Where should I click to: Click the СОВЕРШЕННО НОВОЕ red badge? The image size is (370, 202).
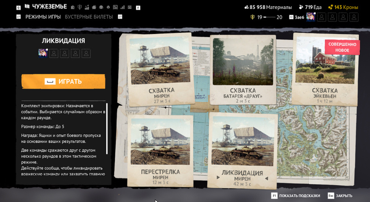pyautogui.click(x=342, y=47)
